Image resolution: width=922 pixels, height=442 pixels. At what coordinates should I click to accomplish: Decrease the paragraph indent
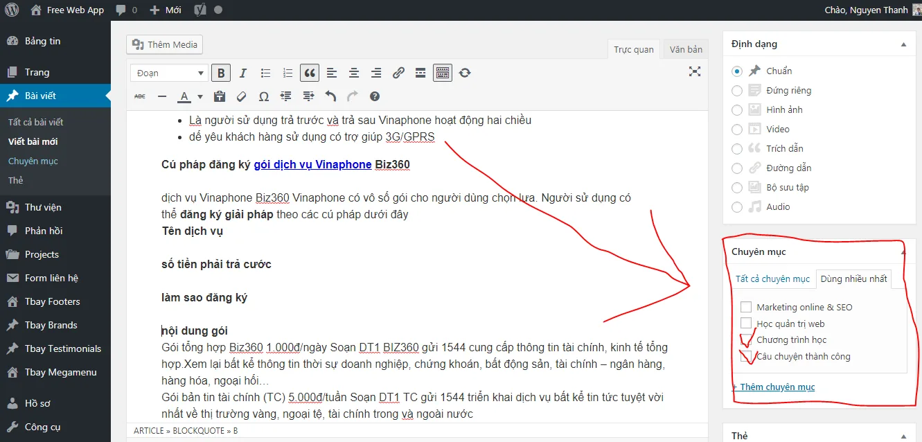(286, 96)
